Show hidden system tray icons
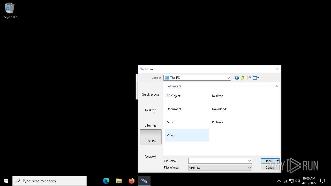 [x=279, y=181]
